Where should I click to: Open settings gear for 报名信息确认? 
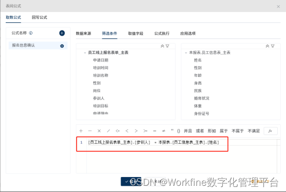pos(62,46)
